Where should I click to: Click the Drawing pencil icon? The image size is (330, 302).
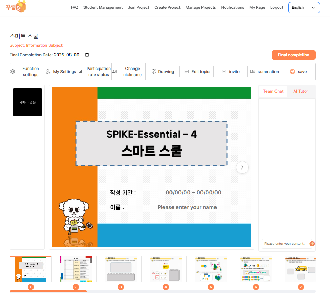(x=154, y=72)
